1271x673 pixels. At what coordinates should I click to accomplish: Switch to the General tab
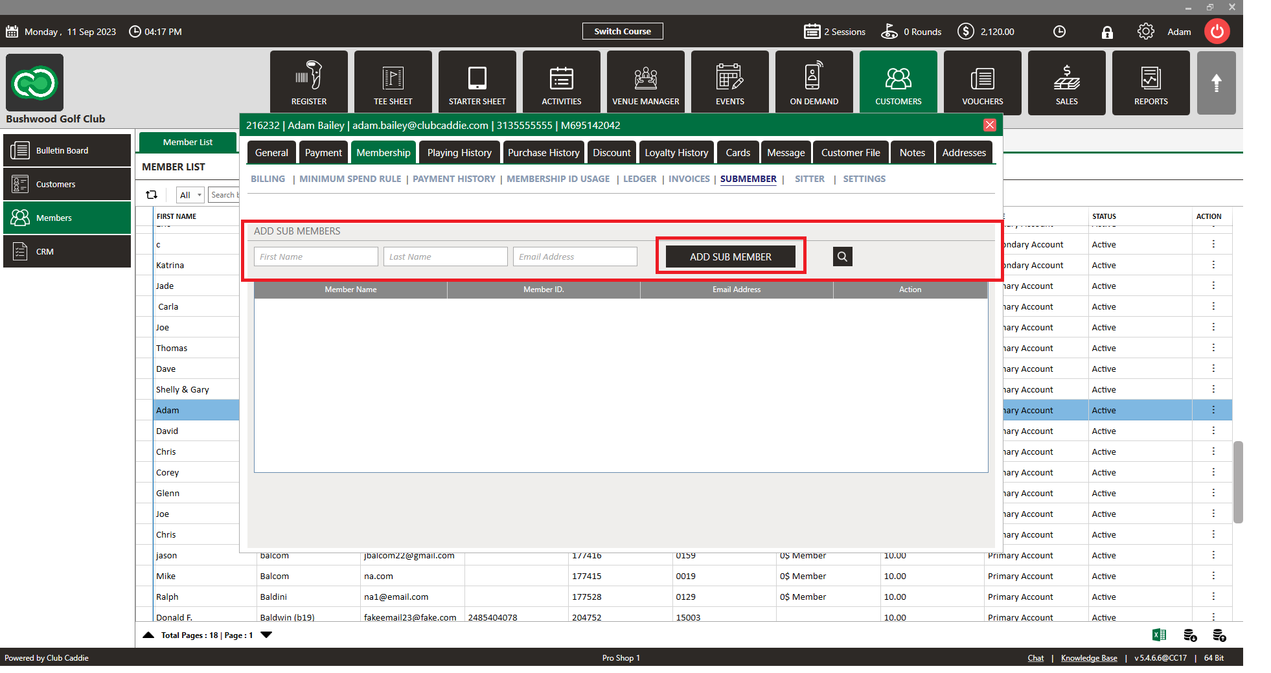coord(271,152)
